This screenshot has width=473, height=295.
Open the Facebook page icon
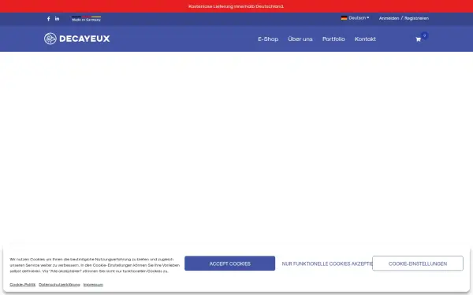(48, 19)
